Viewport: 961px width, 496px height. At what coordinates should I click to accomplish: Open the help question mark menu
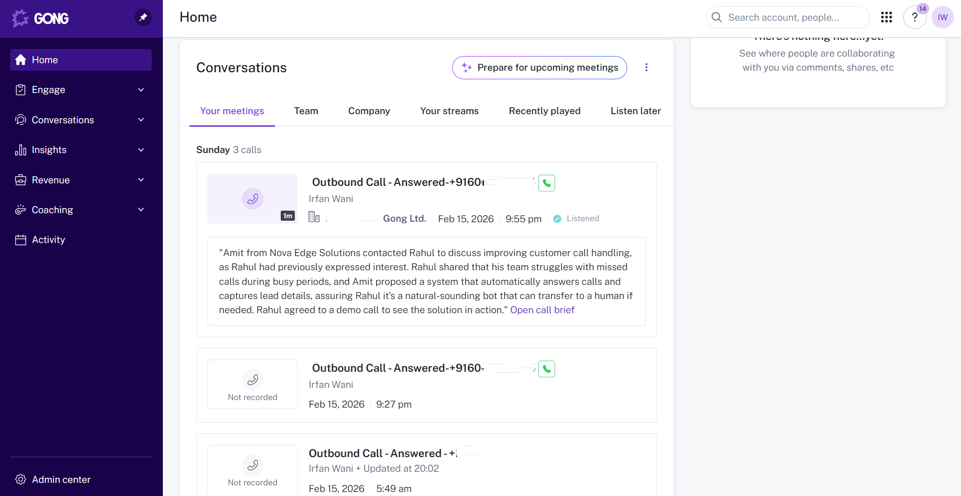(x=914, y=18)
